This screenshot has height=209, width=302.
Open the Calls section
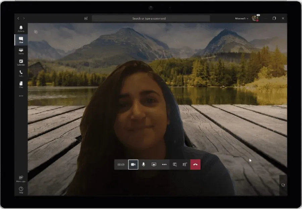pyautogui.click(x=21, y=74)
